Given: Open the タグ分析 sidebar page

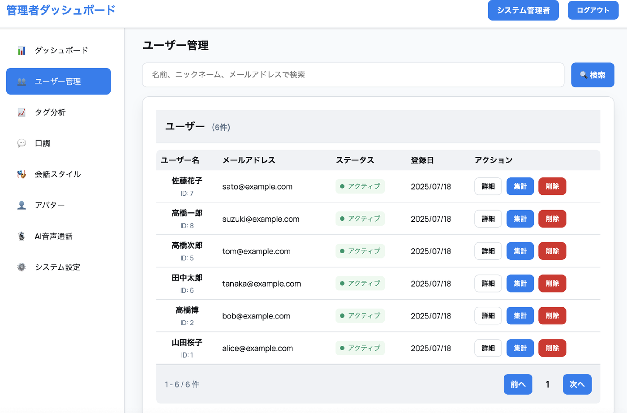Looking at the screenshot, I should (59, 112).
